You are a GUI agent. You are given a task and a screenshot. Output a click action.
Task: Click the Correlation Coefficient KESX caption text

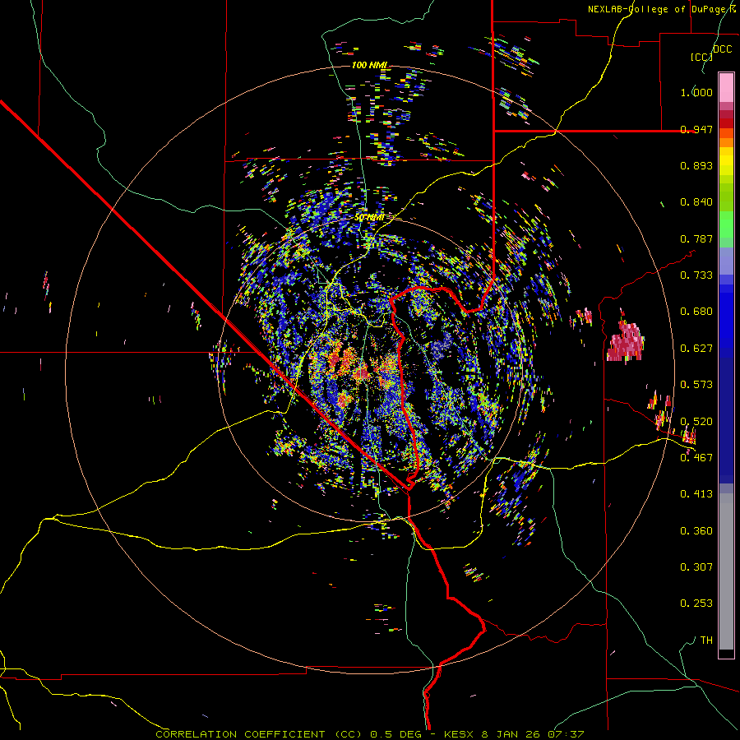[369, 734]
